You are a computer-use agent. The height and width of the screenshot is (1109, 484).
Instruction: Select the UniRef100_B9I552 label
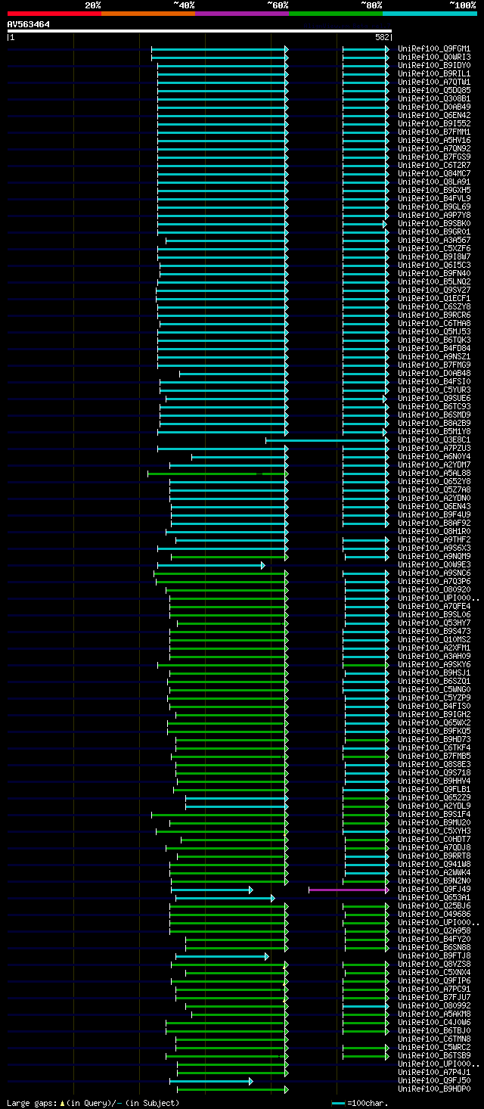tap(434, 124)
